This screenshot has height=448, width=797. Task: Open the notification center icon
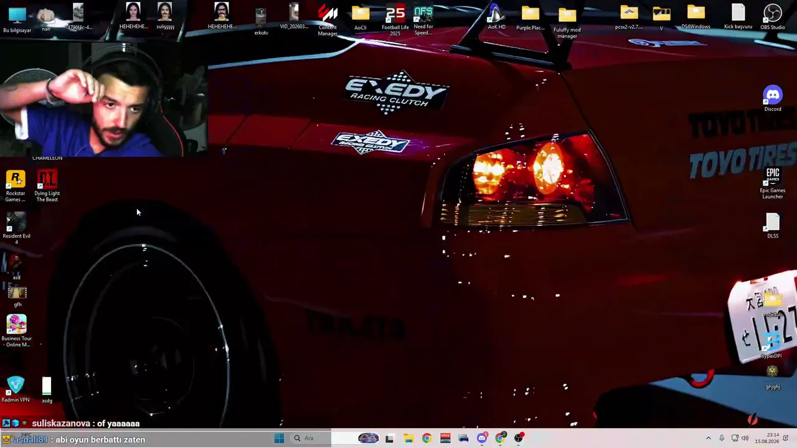pyautogui.click(x=786, y=438)
